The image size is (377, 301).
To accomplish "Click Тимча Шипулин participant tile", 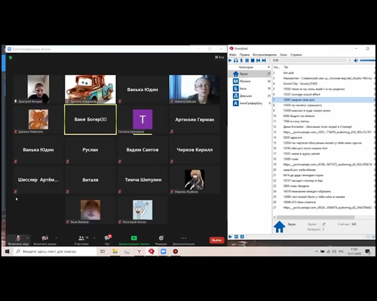I will (x=143, y=180).
